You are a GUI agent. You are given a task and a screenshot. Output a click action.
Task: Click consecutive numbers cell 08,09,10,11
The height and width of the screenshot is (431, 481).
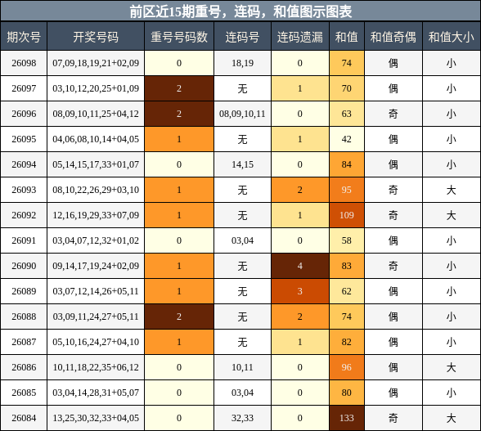(x=242, y=114)
